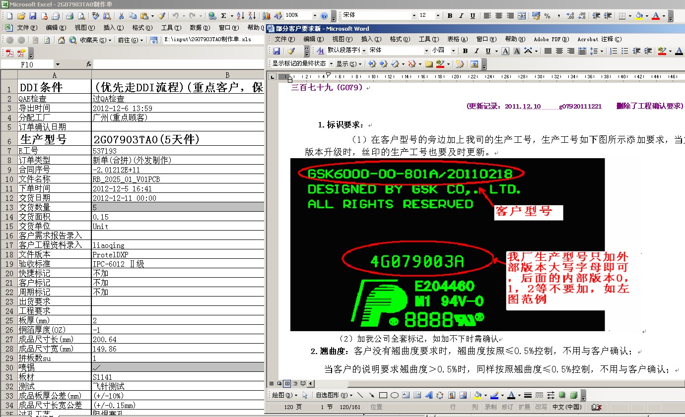Toggle the 修订 track changes status indicator
This screenshot has width=685, height=417.
click(x=507, y=407)
